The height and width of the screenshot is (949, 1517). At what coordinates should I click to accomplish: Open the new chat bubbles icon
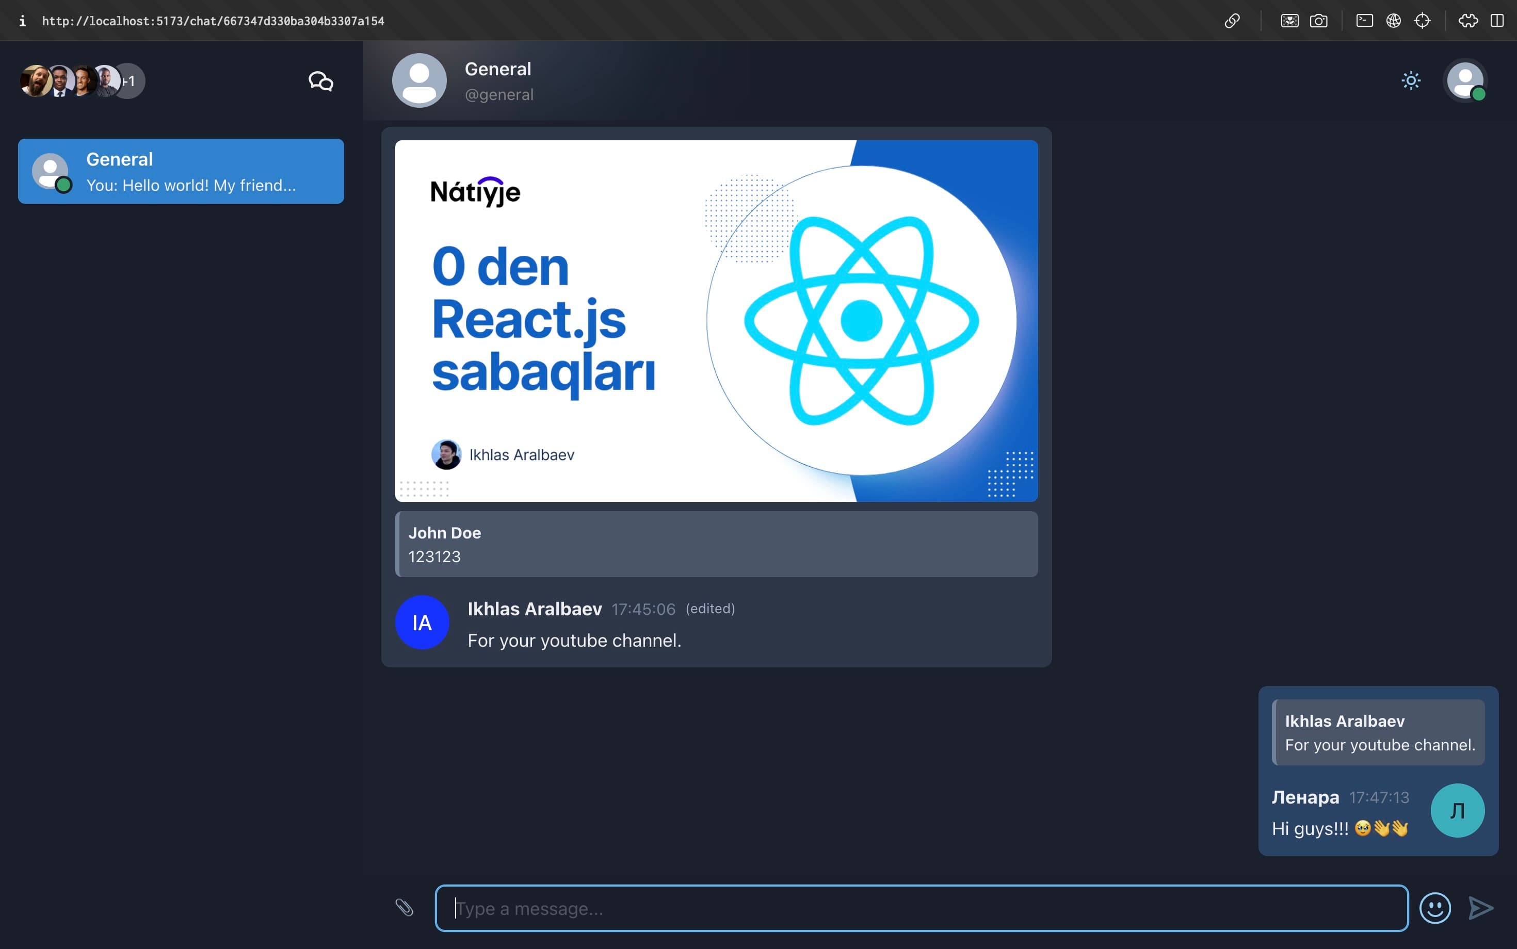320,81
